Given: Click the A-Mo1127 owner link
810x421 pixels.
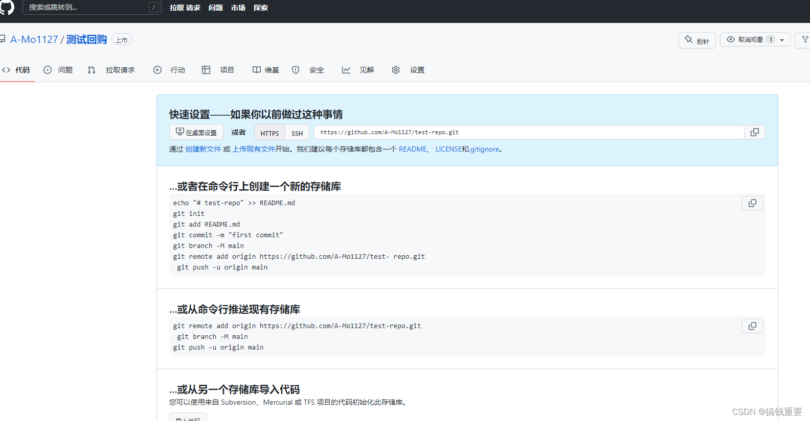Looking at the screenshot, I should pyautogui.click(x=34, y=39).
